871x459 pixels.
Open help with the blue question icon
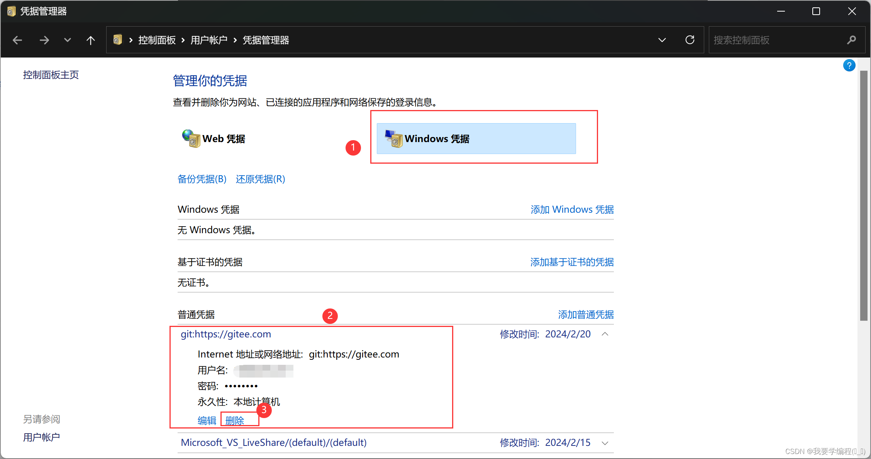849,66
